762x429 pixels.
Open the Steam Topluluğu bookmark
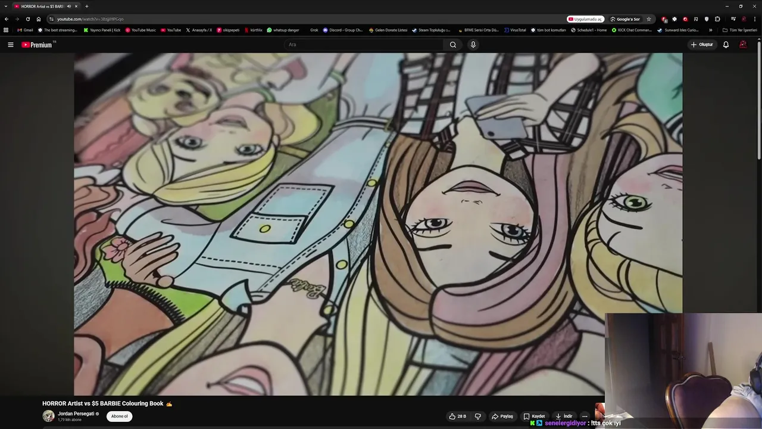(431, 30)
